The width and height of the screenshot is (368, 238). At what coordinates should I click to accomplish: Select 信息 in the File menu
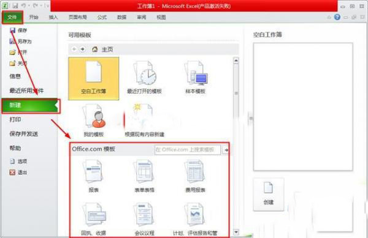(x=15, y=76)
